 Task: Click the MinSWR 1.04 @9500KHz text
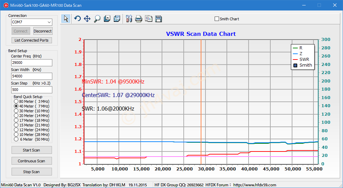113,82
